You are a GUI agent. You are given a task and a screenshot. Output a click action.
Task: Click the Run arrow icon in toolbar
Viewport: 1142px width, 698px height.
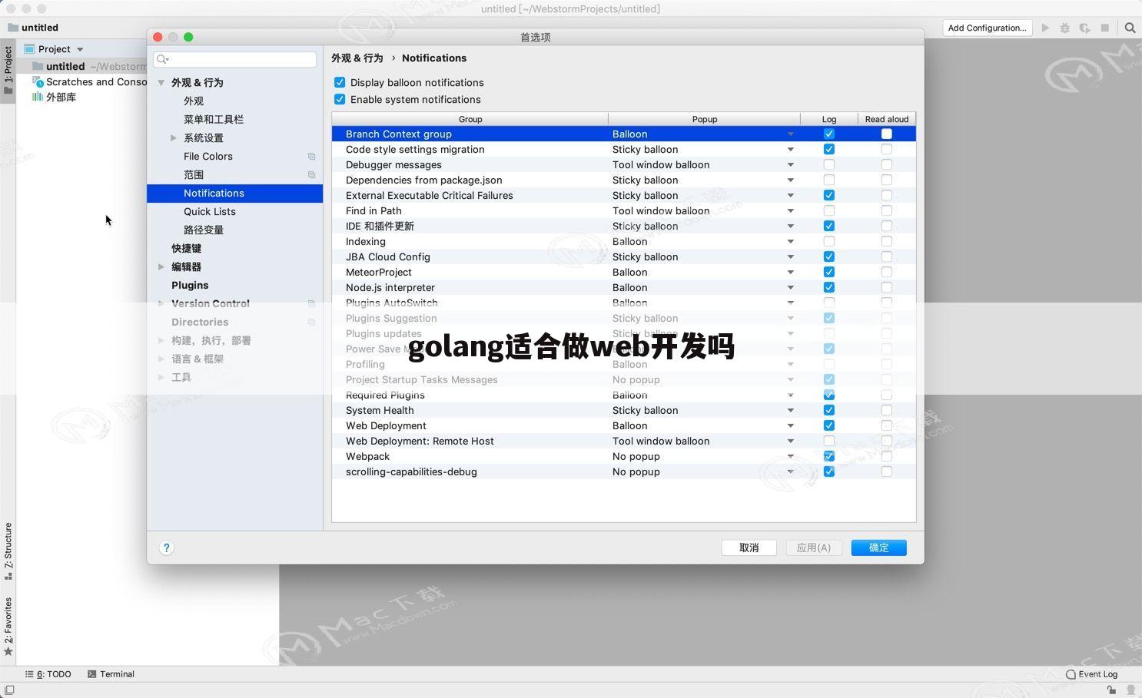(1045, 28)
